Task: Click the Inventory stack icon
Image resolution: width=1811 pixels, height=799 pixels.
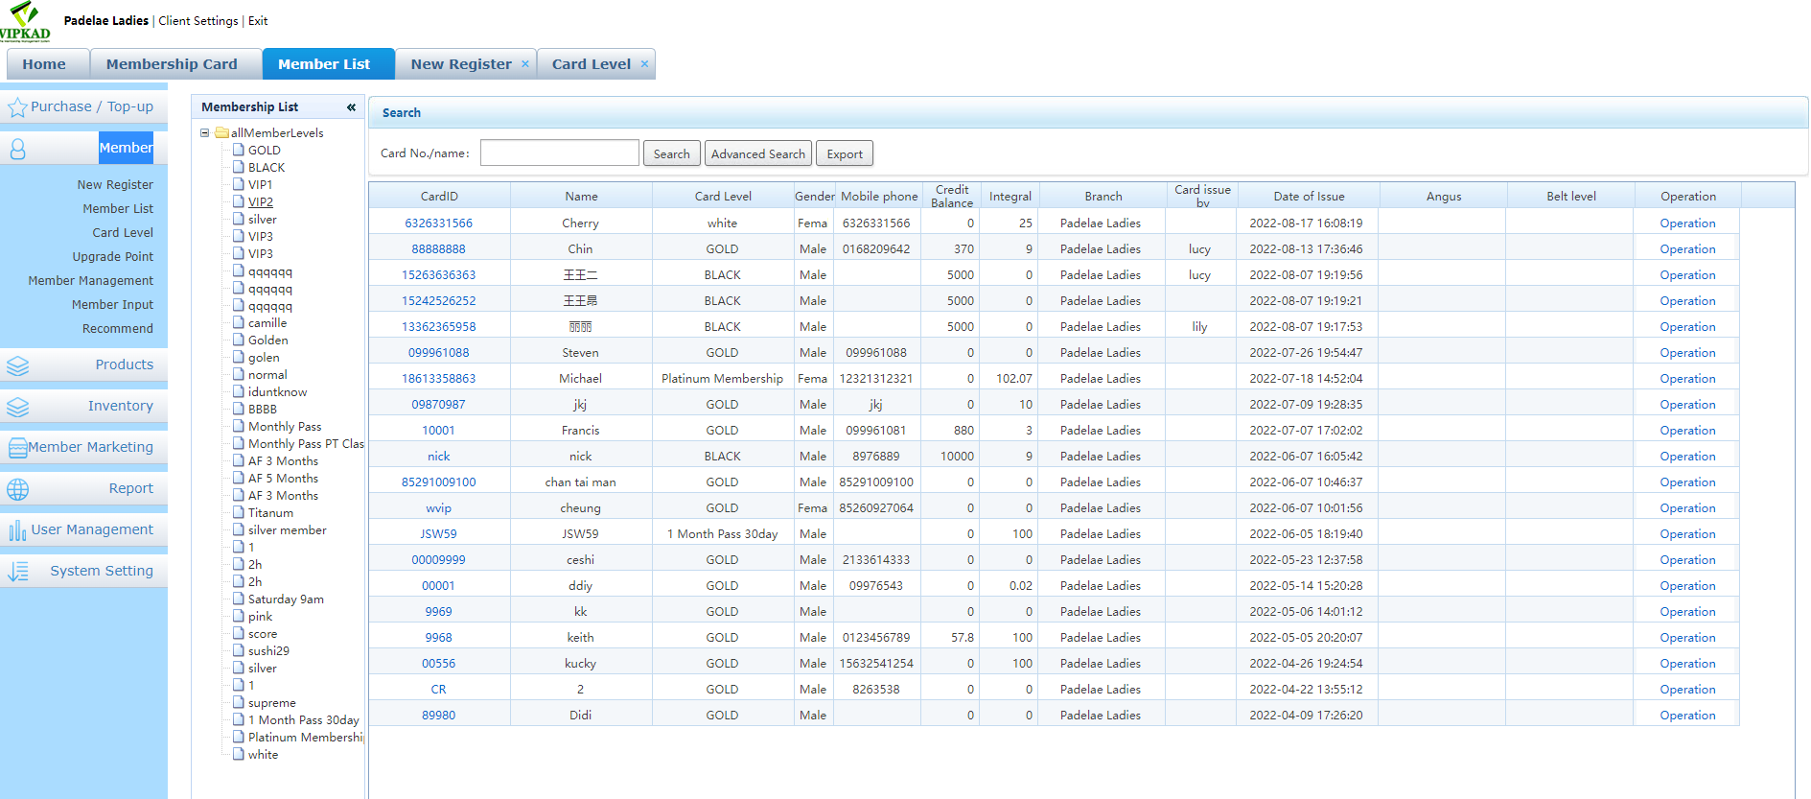Action: [17, 407]
